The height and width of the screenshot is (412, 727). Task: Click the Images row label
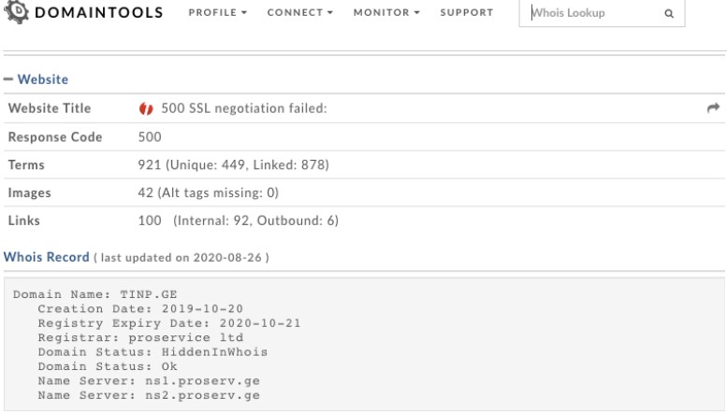(29, 193)
